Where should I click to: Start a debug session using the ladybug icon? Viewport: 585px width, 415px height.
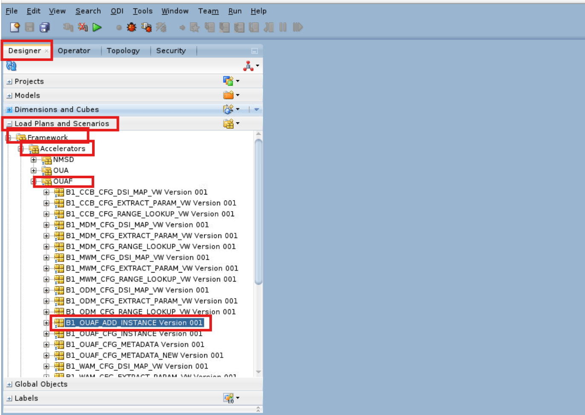tap(131, 27)
